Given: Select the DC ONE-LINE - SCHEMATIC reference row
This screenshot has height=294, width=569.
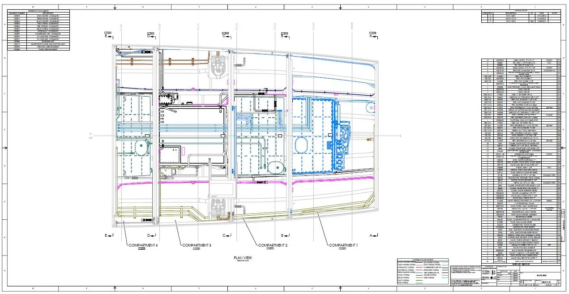Looking at the screenshot, I should 39,39.
